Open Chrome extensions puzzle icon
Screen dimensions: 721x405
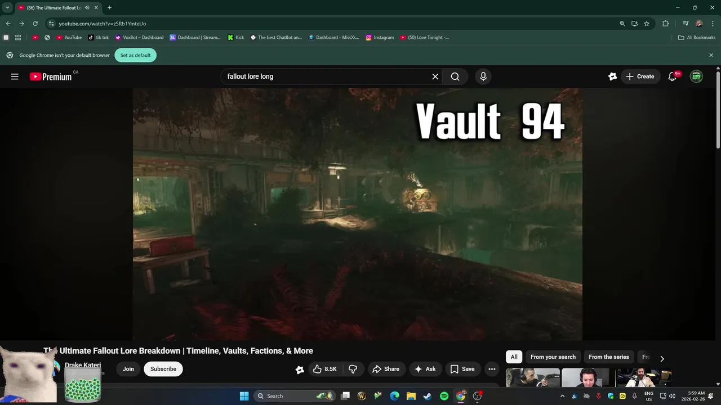666,24
